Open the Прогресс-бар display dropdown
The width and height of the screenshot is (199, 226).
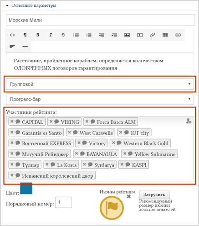(100, 99)
